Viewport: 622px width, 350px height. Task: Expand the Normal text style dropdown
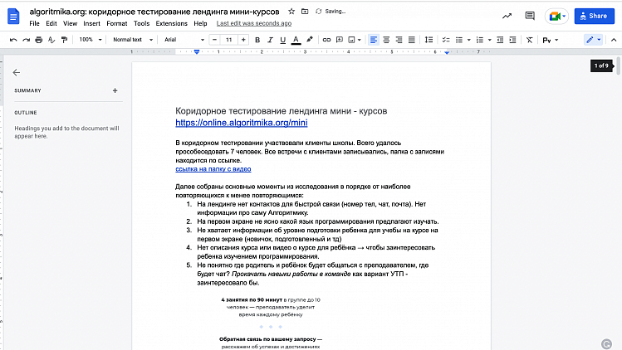[x=131, y=40]
